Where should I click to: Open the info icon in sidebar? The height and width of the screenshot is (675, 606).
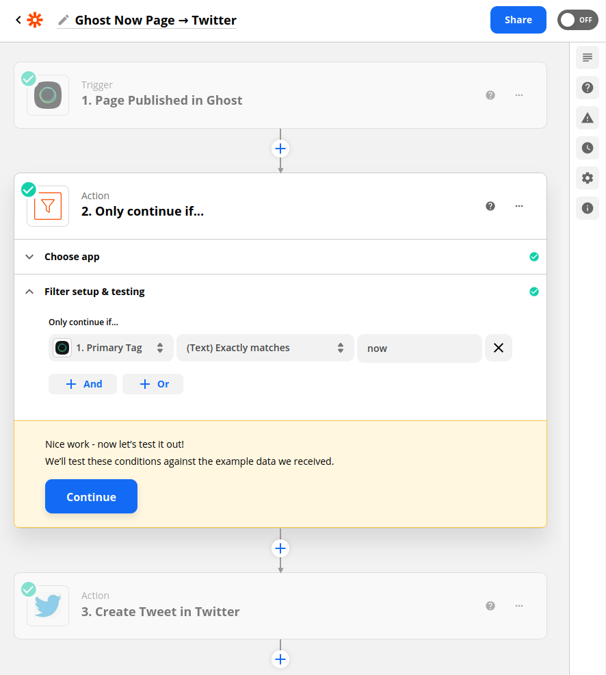pyautogui.click(x=588, y=208)
